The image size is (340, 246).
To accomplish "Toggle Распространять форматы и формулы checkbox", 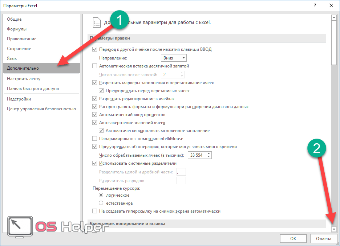I will pyautogui.click(x=94, y=107).
